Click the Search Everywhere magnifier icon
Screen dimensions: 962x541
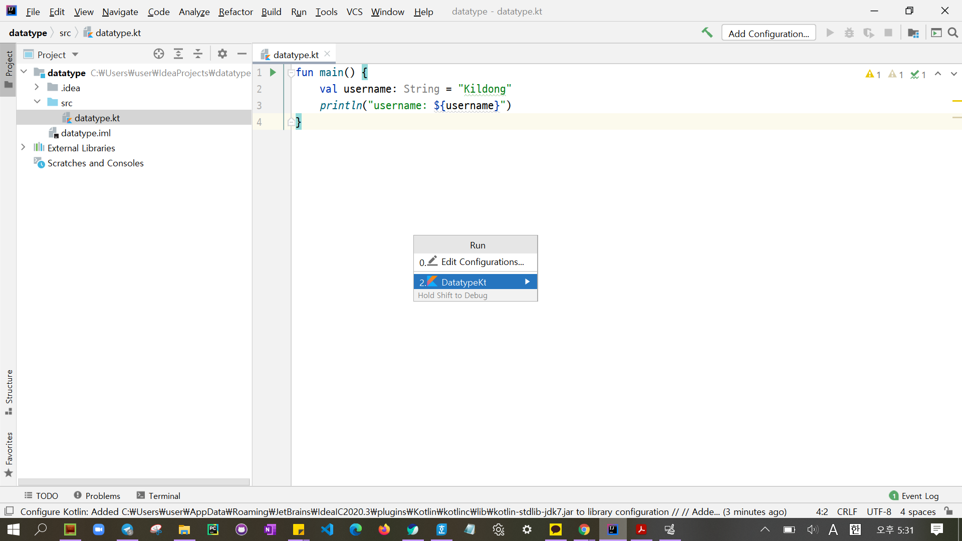(953, 33)
